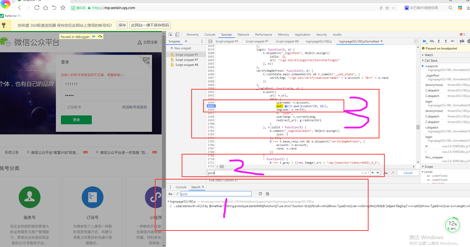This screenshot has width=470, height=247.
Task: Open the drawer three-dot menu
Action: pos(170,187)
